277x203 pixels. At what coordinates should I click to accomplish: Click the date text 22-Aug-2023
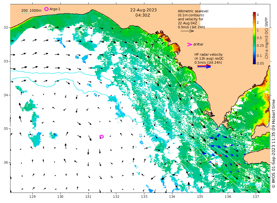[x=143, y=10]
